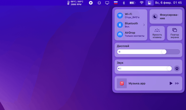This screenshot has width=186, height=110.
Task: Click the Звук volume slider track
Action: [145, 68]
